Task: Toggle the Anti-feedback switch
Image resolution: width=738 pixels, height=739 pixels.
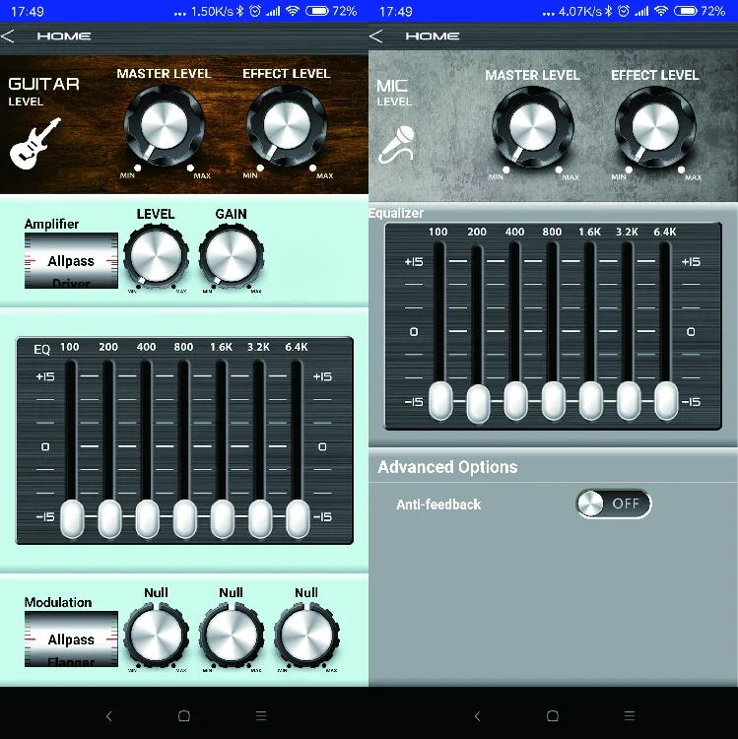Action: tap(614, 504)
